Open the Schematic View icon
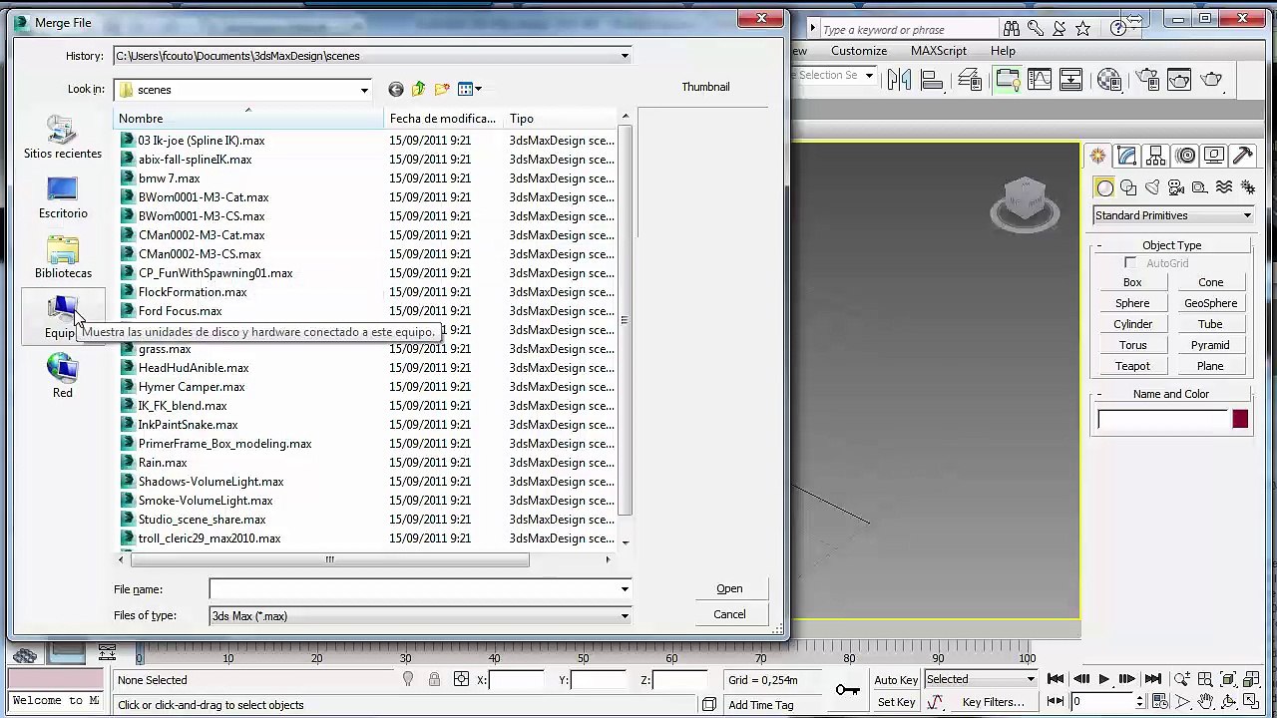1277x718 pixels. pyautogui.click(x=1071, y=80)
